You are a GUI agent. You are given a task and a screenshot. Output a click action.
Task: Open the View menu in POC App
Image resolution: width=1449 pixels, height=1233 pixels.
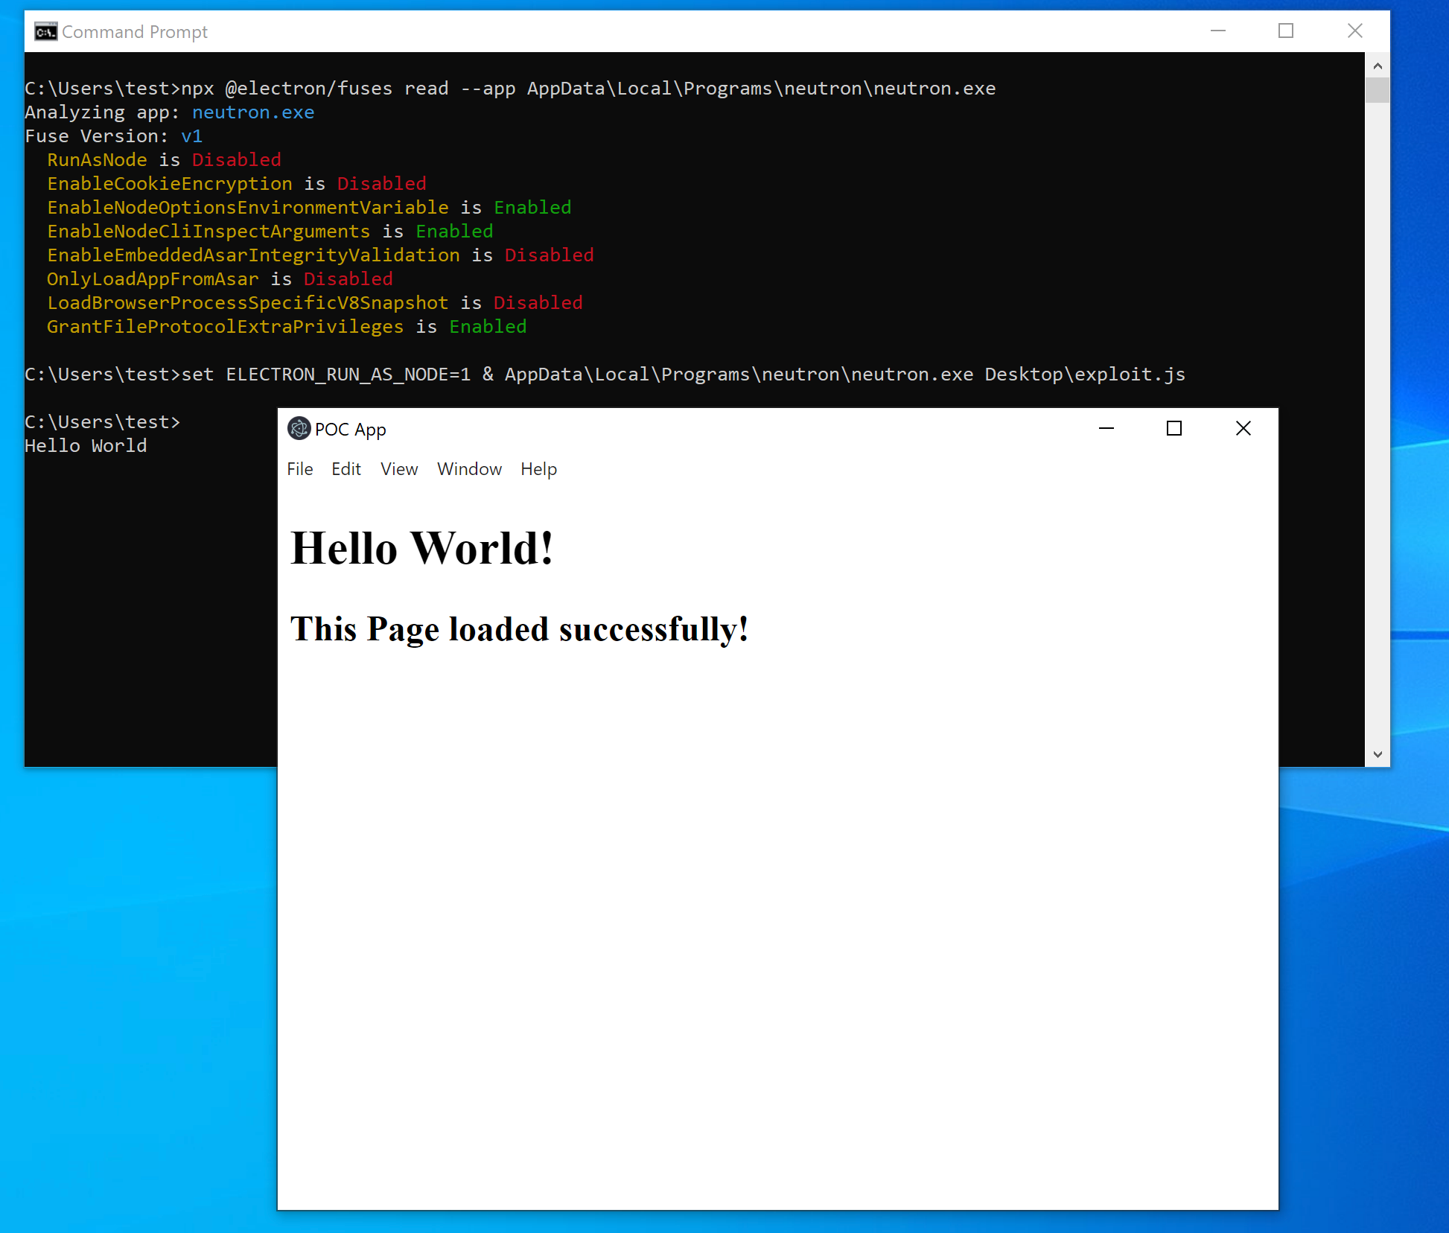point(399,469)
